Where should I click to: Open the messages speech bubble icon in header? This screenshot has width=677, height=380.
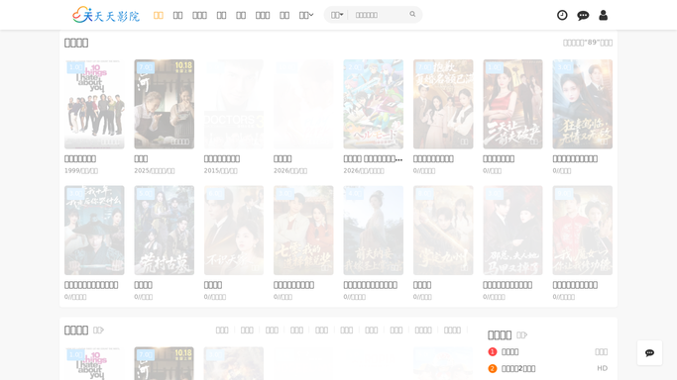tap(583, 16)
